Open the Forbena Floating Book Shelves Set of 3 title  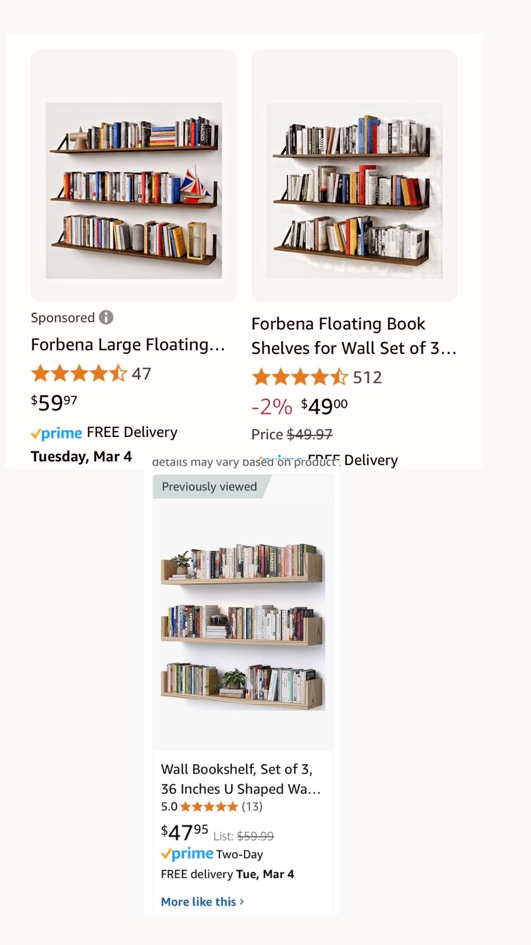click(354, 335)
